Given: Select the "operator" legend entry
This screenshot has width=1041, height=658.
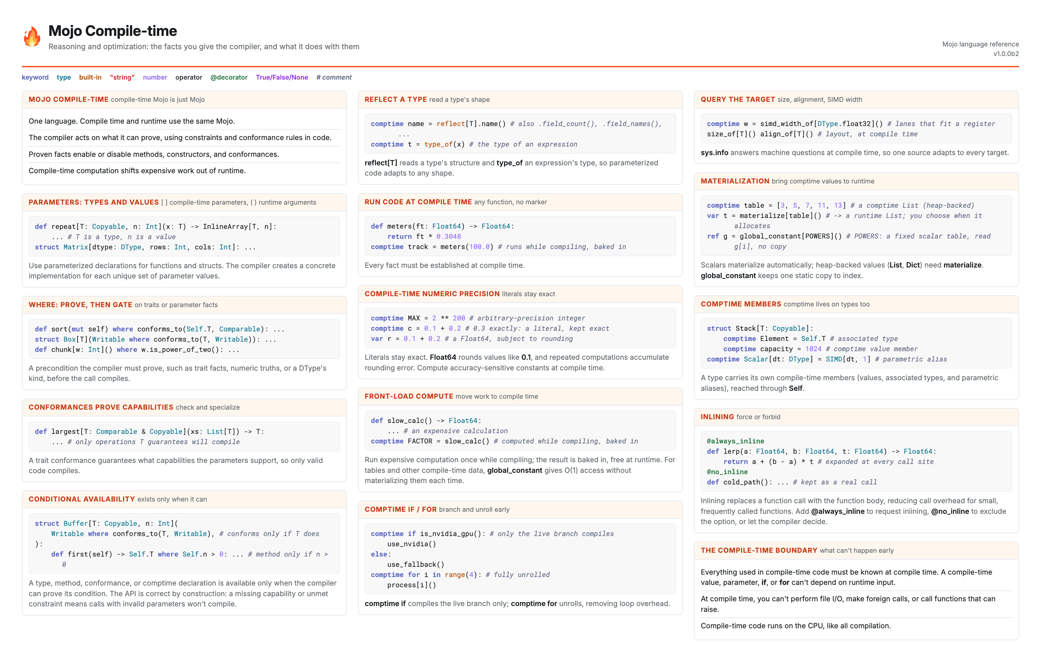Looking at the screenshot, I should [189, 78].
